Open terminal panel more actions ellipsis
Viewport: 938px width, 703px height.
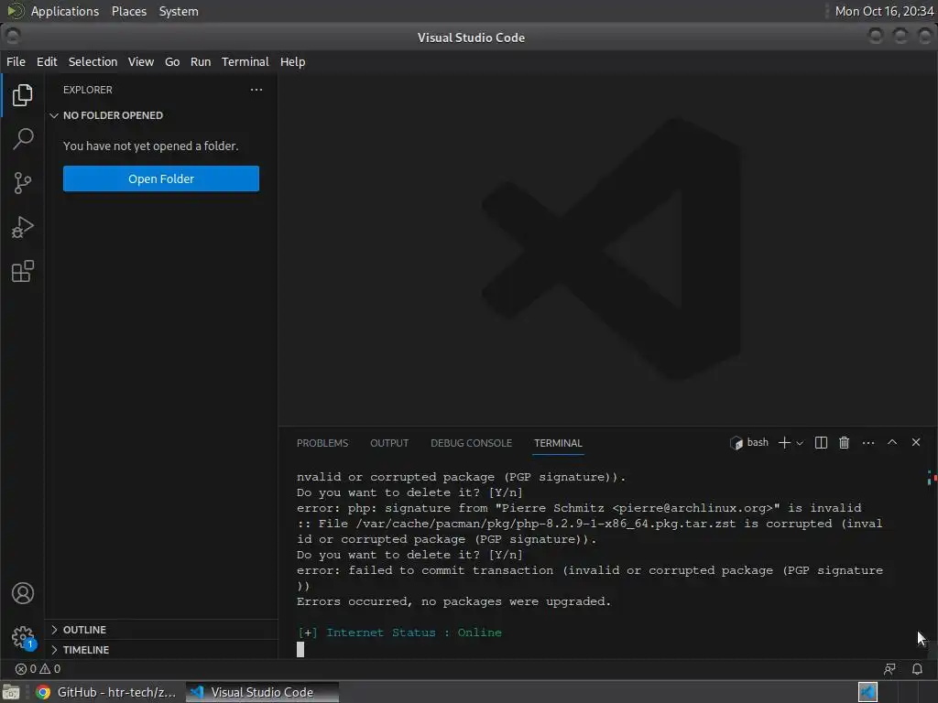click(868, 443)
